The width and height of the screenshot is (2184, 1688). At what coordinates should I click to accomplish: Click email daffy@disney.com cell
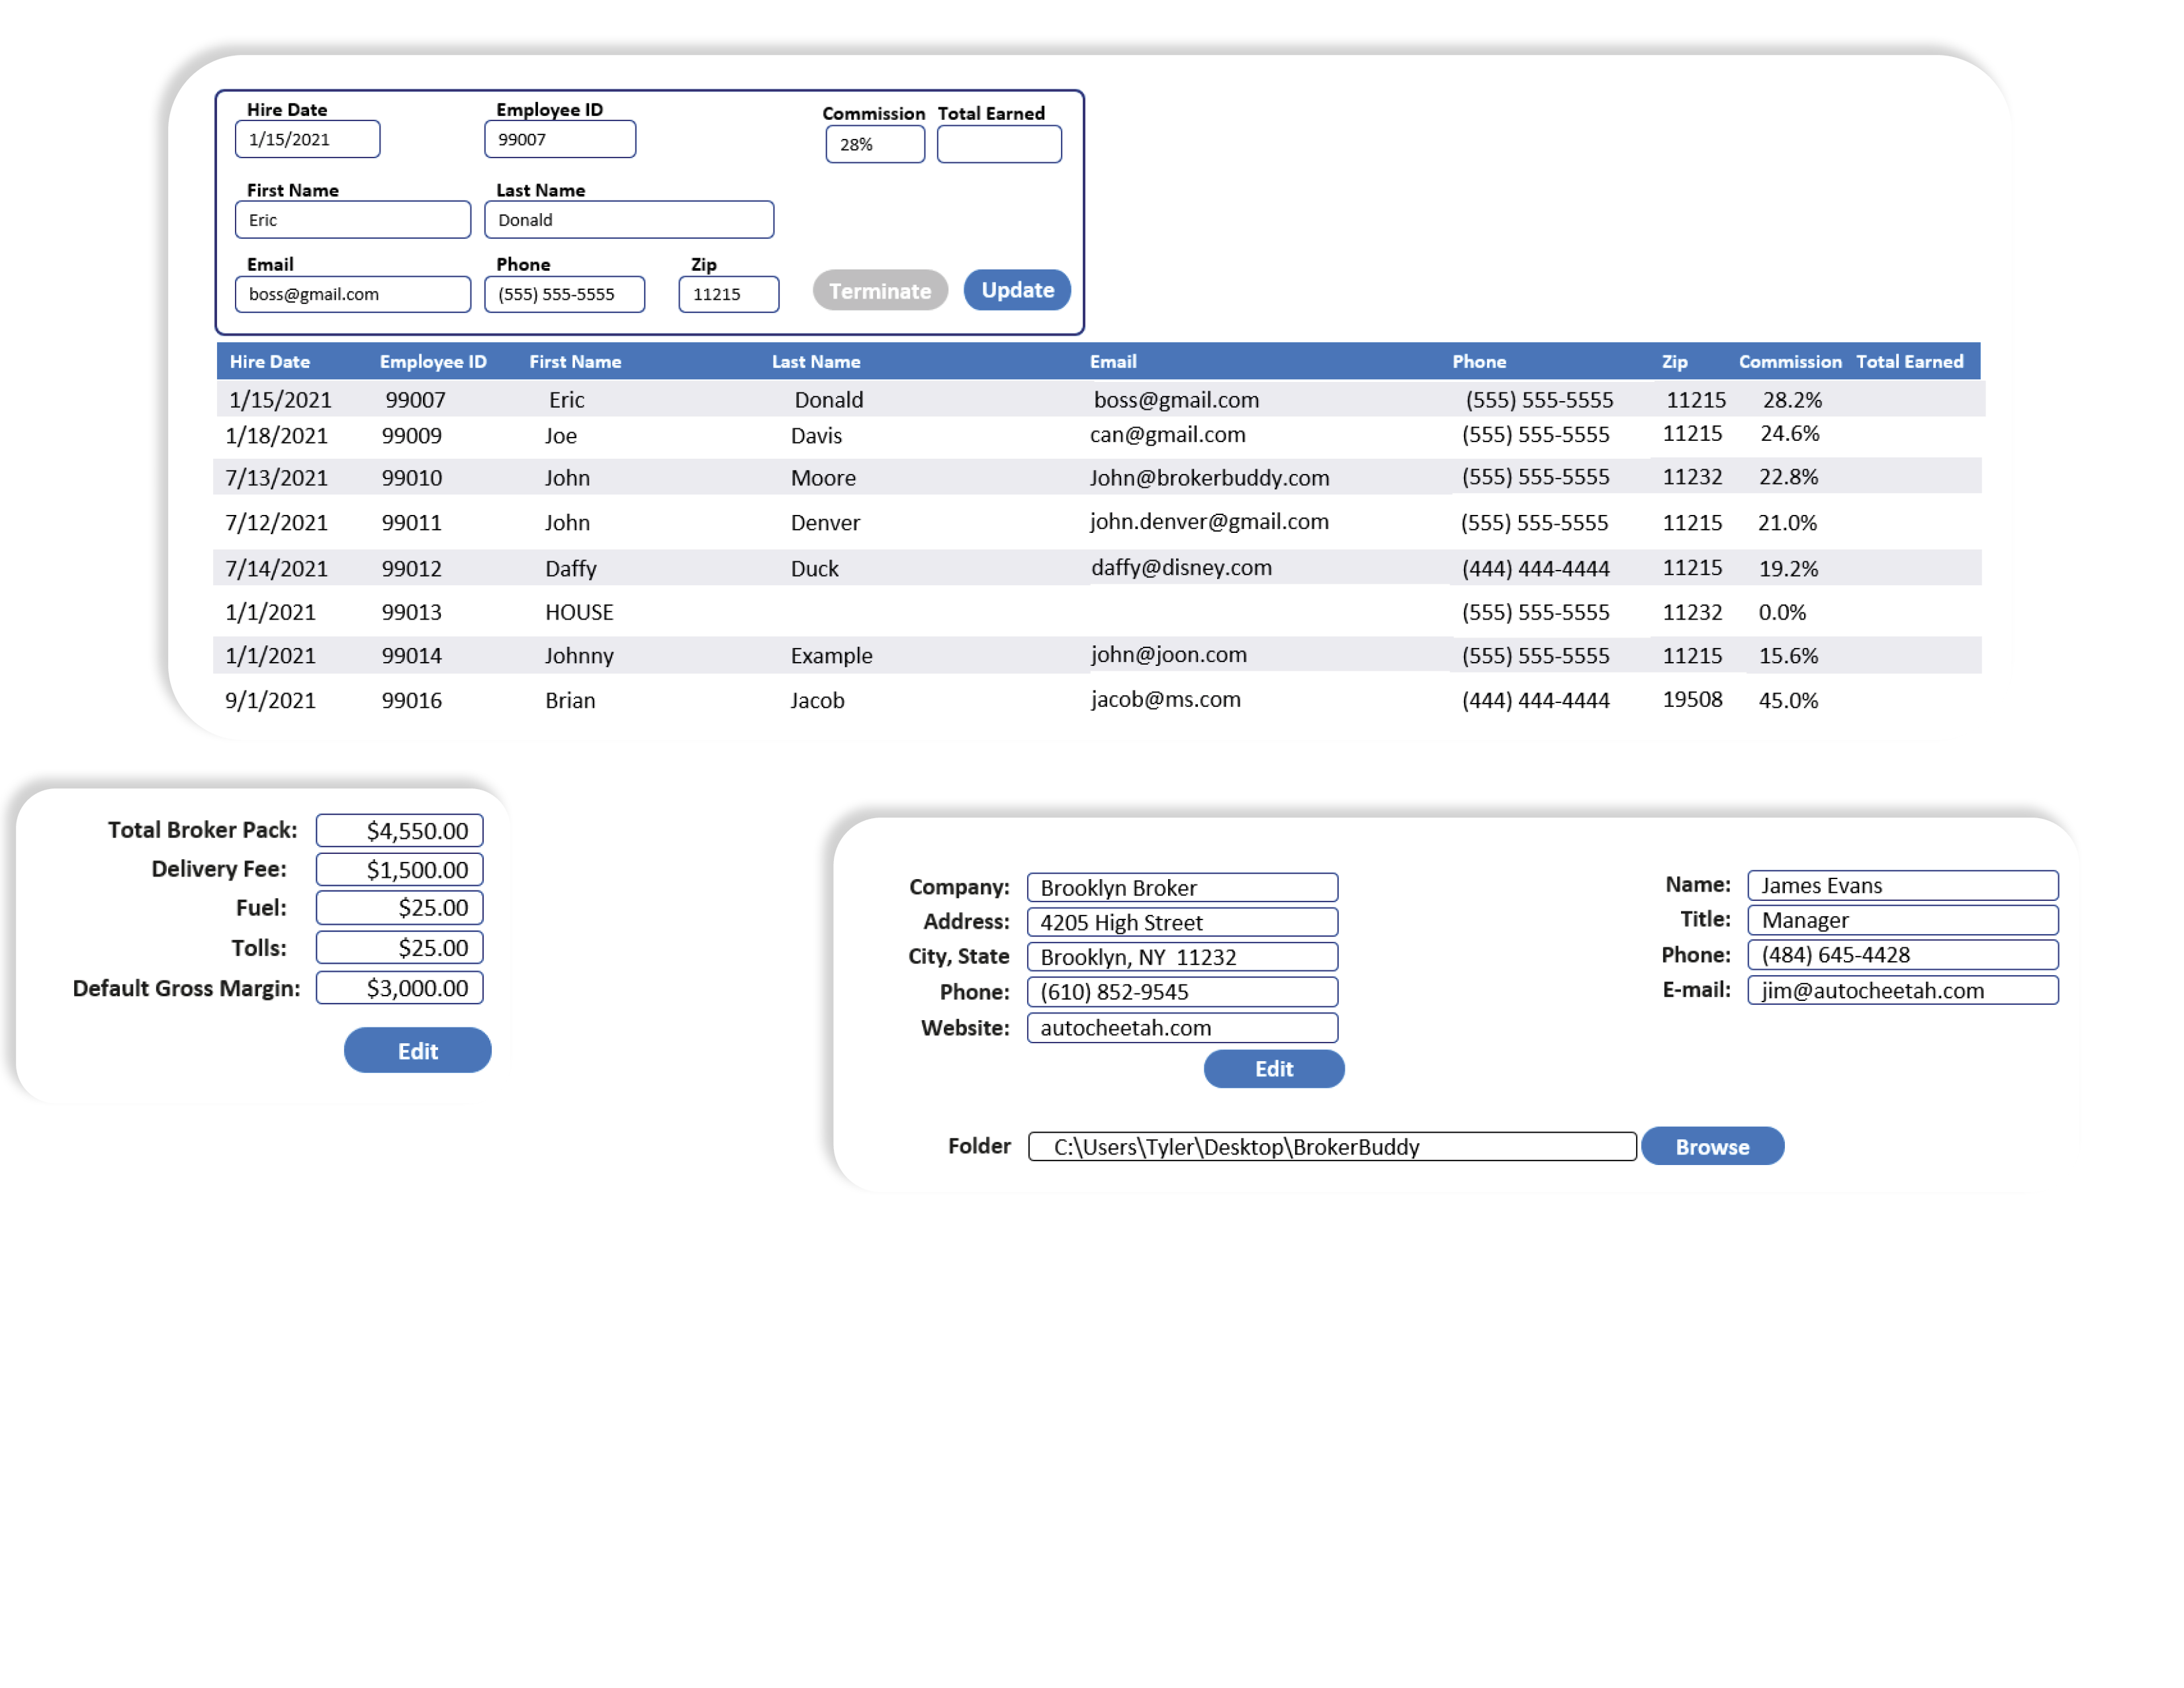tap(1181, 567)
